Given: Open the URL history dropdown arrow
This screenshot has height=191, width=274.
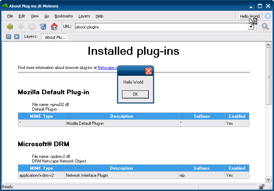Looking at the screenshot, I should point(251,27).
